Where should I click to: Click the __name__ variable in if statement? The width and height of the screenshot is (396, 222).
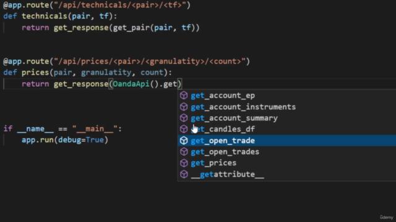[x=35, y=129]
